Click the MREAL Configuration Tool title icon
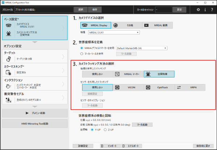Image resolution: width=217 pixels, height=150 pixels. (3, 3)
